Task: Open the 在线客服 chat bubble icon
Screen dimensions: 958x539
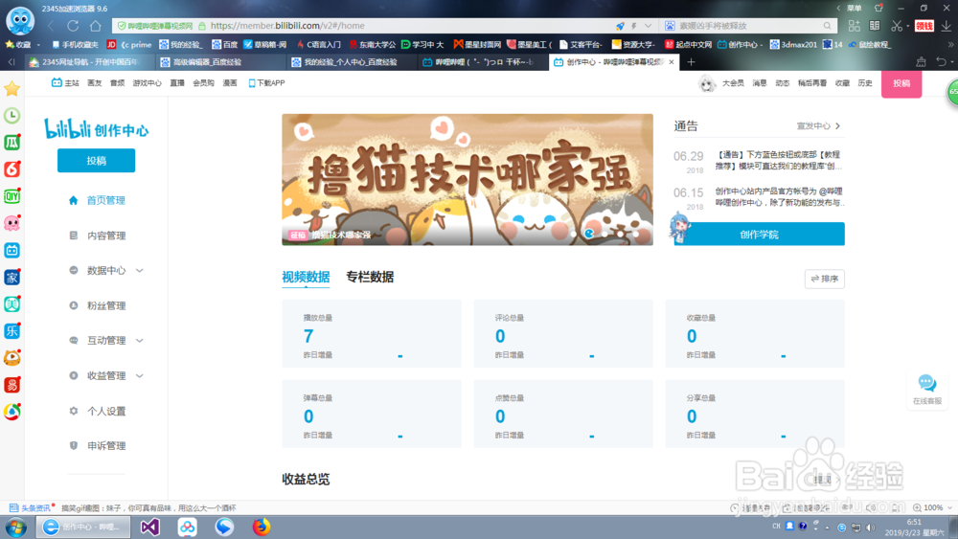Action: pos(926,383)
